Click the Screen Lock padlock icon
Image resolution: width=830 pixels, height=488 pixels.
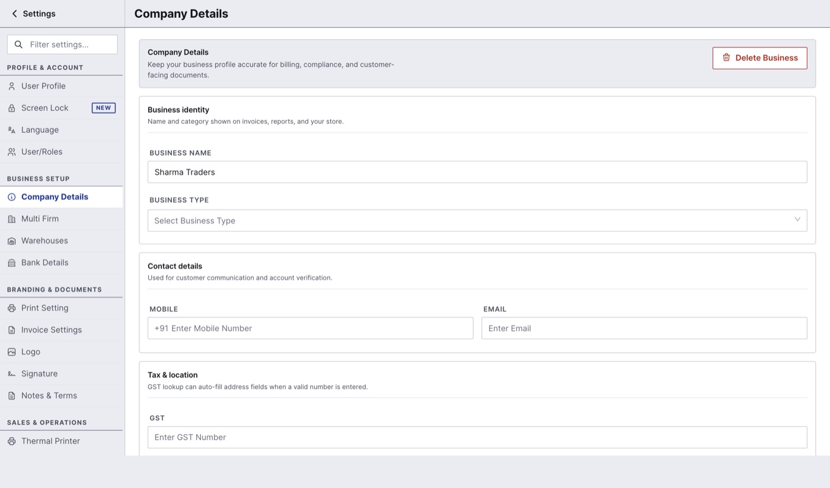coord(11,108)
